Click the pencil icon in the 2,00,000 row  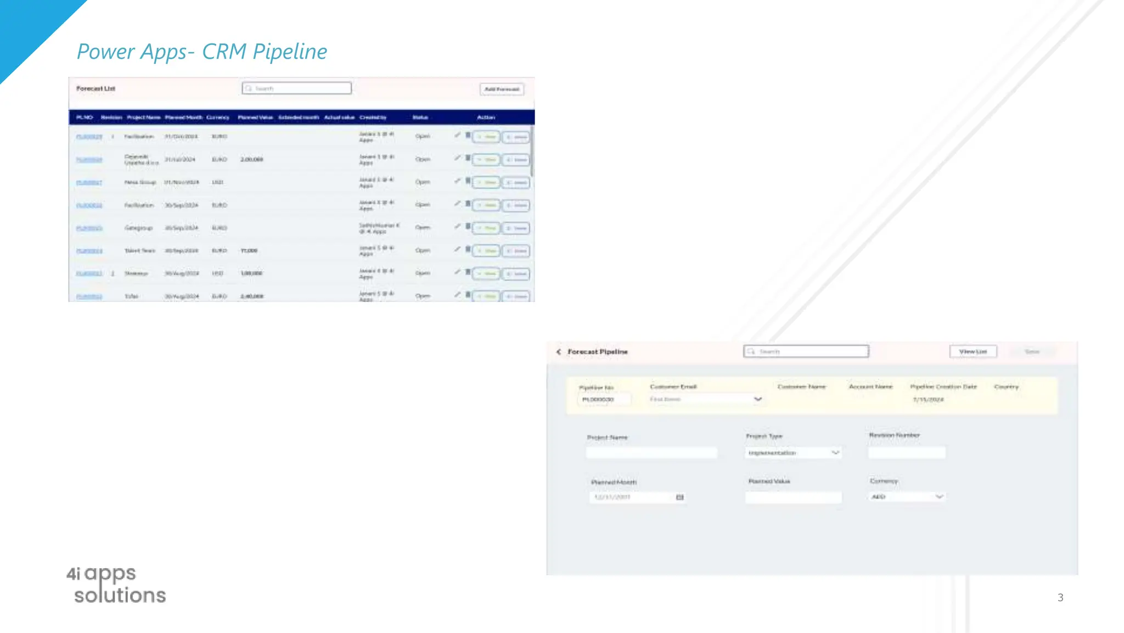click(x=457, y=158)
